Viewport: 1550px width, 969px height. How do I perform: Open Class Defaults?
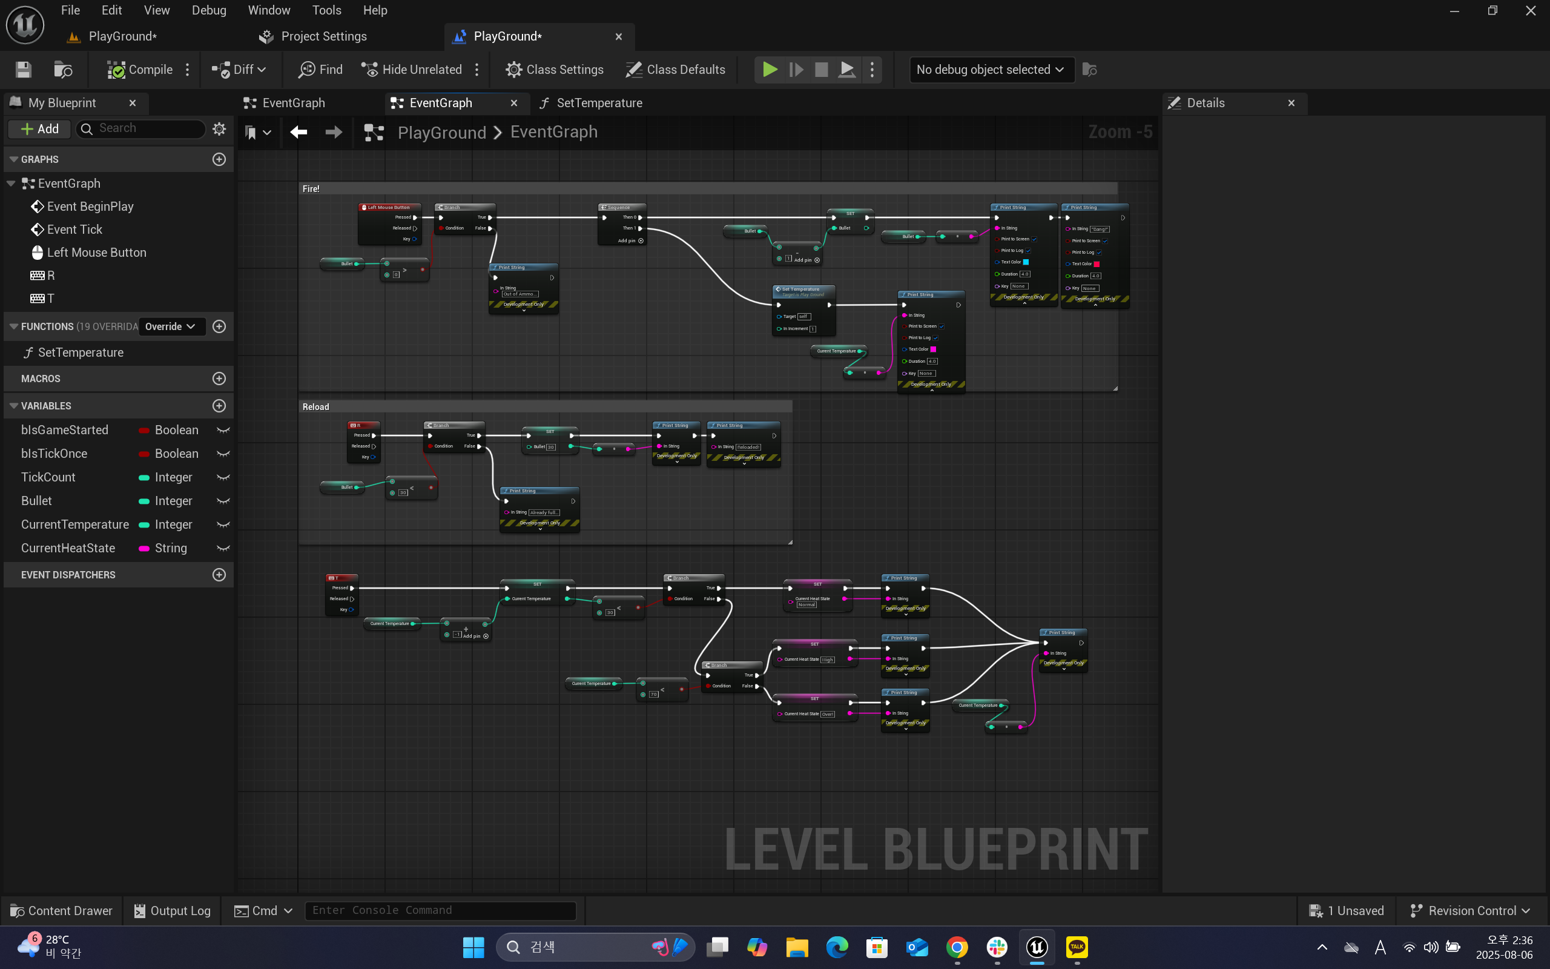coord(676,69)
